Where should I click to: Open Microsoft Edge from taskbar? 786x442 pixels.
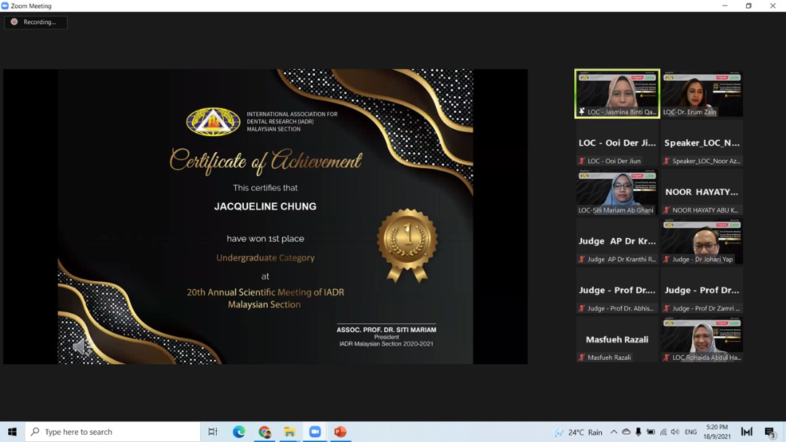pos(239,432)
